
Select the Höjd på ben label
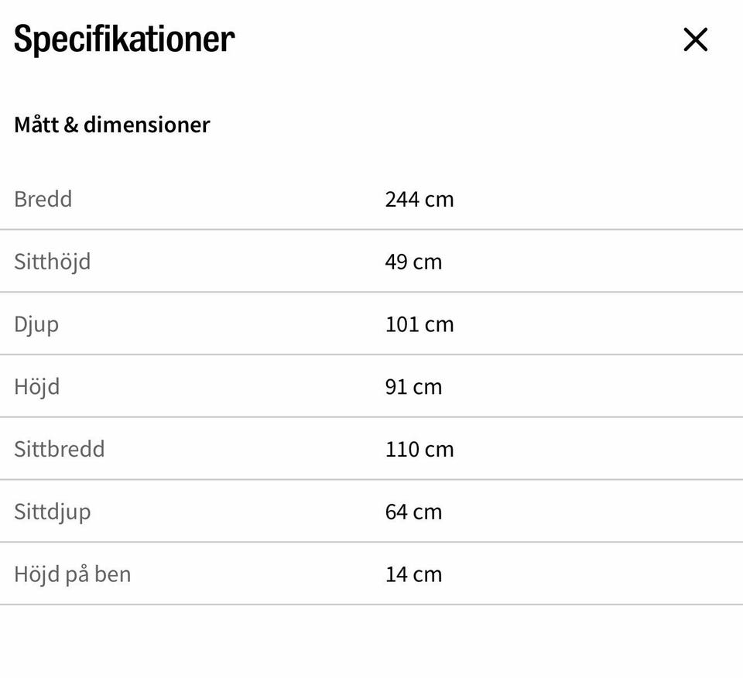(x=72, y=574)
